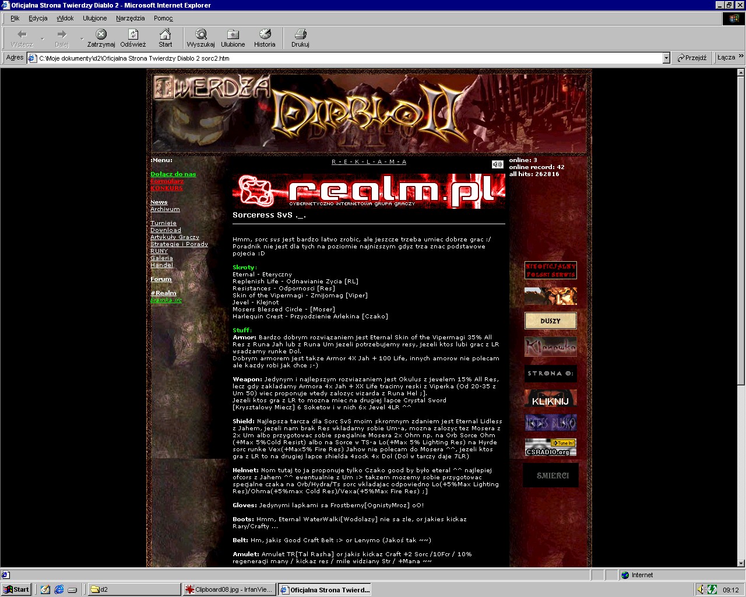This screenshot has height=597, width=746.
Task: Switch to the Clipboard08.jpg IrfanView taskbar button
Action: point(229,589)
